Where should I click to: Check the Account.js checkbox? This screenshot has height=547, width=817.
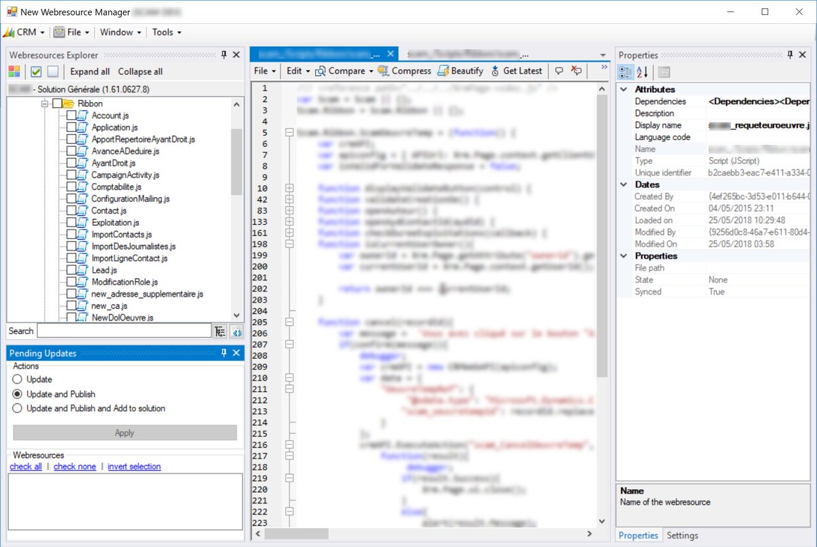[71, 116]
